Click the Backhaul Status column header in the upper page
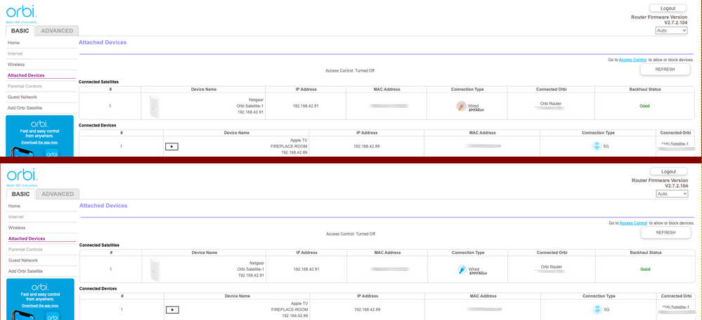The height and width of the screenshot is (320, 702). [644, 89]
